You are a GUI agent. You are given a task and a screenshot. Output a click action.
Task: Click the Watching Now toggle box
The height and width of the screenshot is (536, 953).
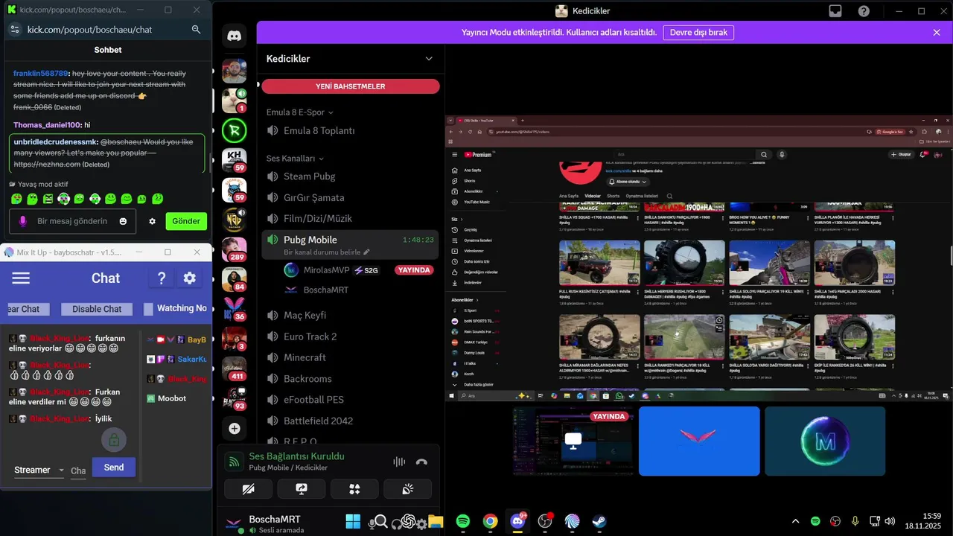pos(148,308)
